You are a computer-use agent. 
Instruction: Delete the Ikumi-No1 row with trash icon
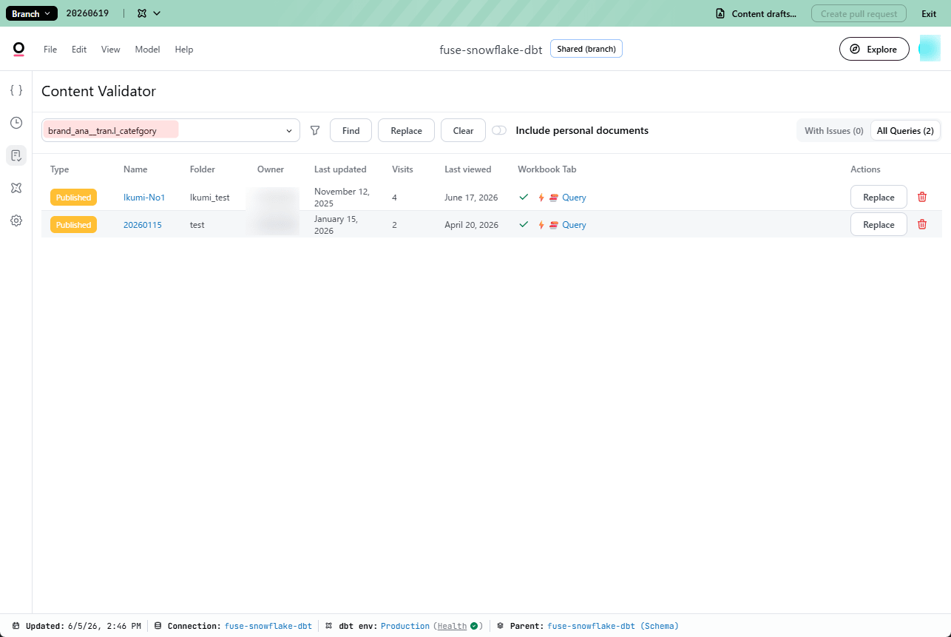pos(922,197)
